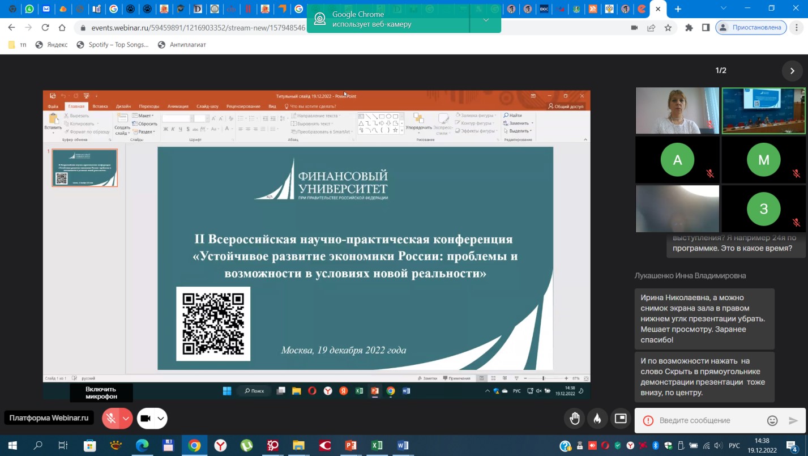808x456 pixels.
Task: Open Упорядочить dropdown in shared PowerPoint
Action: (418, 122)
